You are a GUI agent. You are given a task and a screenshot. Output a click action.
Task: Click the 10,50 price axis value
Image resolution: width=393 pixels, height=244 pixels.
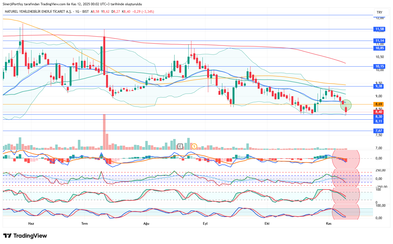[379, 57]
